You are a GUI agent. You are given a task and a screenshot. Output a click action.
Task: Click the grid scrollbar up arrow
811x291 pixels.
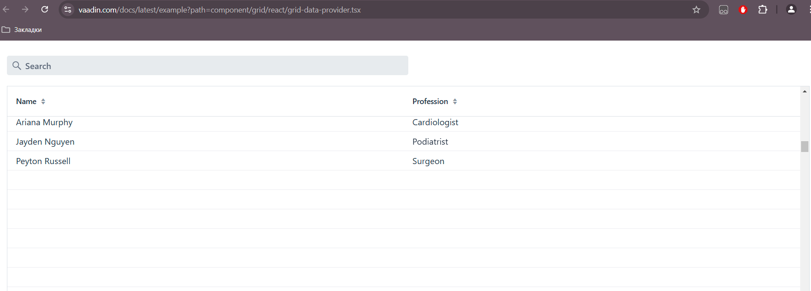805,91
